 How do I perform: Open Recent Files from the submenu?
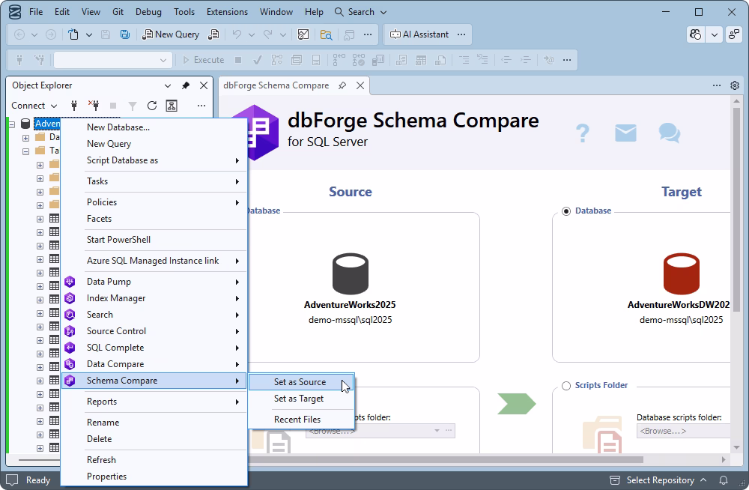[301, 420]
